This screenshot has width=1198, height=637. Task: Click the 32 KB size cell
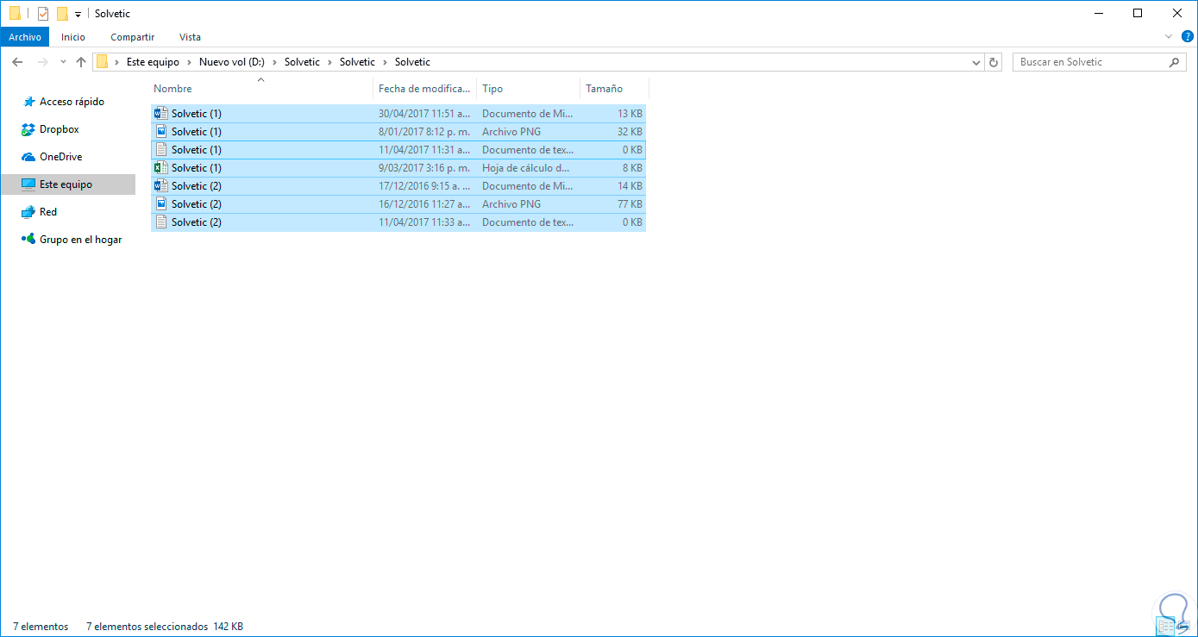[628, 132]
